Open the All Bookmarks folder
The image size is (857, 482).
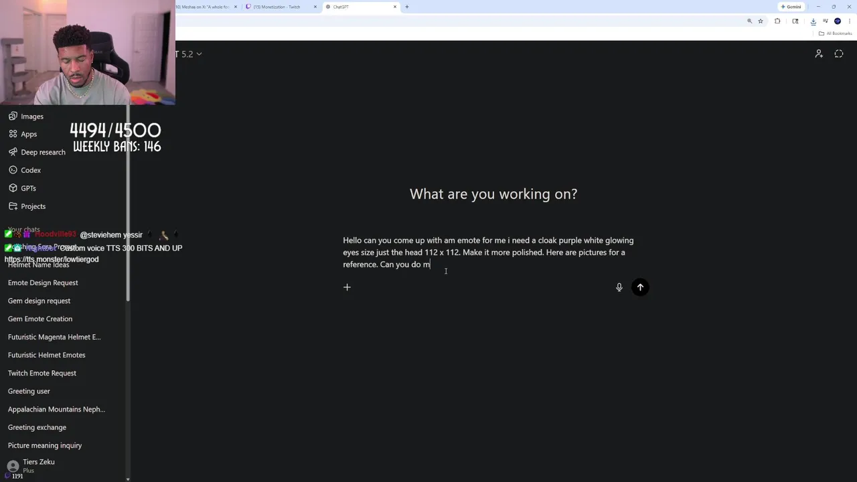pyautogui.click(x=836, y=33)
